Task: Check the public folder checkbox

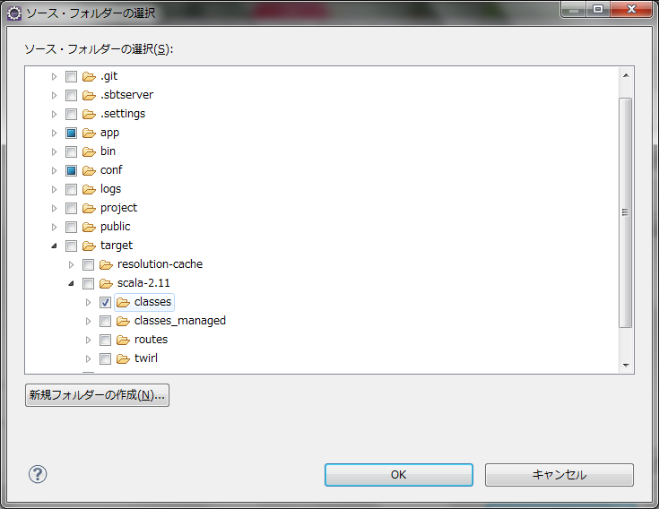Action: tap(71, 228)
